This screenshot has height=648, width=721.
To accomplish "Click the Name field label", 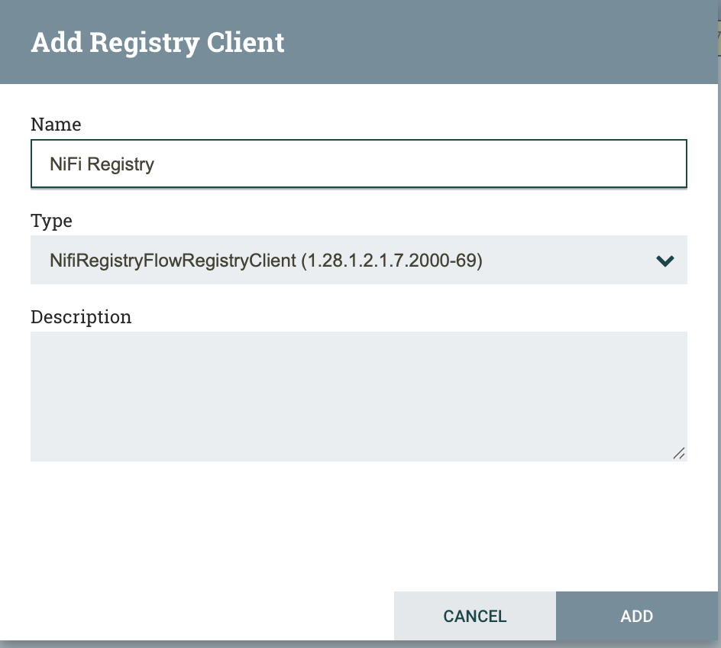I will 56,124.
